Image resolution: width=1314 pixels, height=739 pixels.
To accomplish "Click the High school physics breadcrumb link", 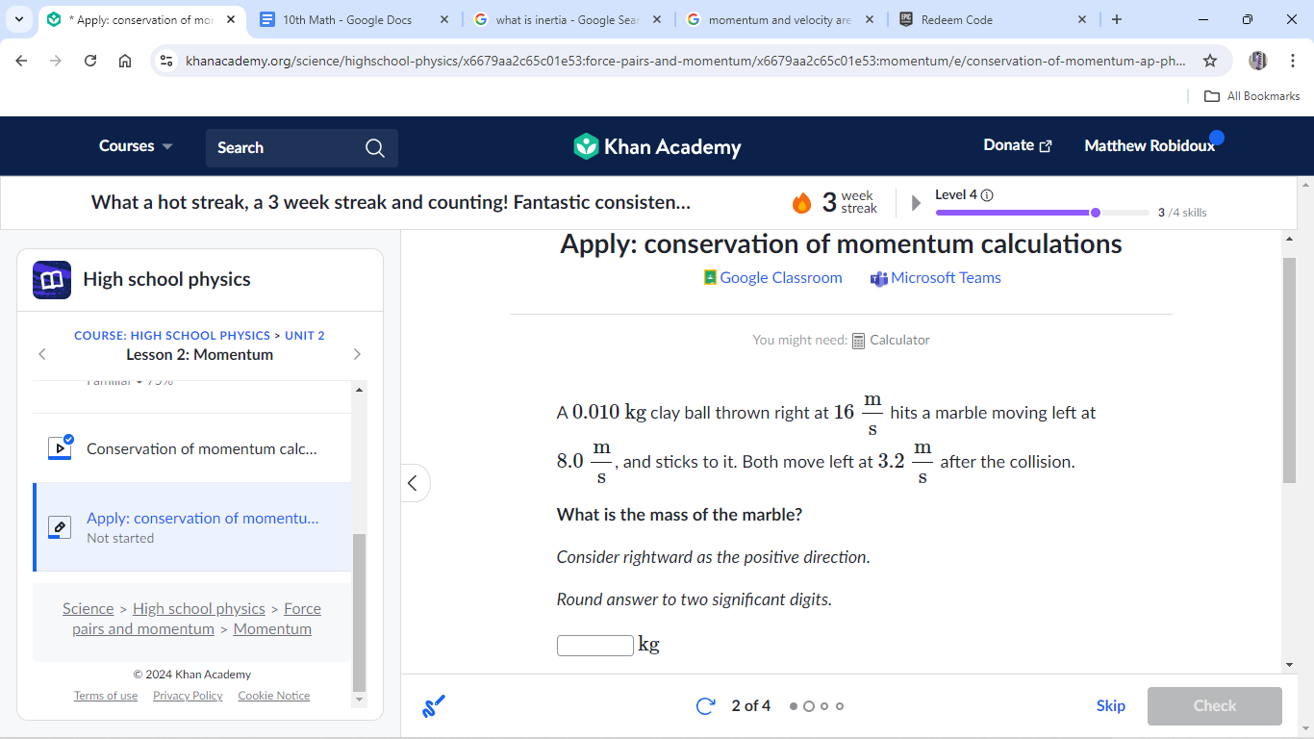I will click(x=199, y=608).
